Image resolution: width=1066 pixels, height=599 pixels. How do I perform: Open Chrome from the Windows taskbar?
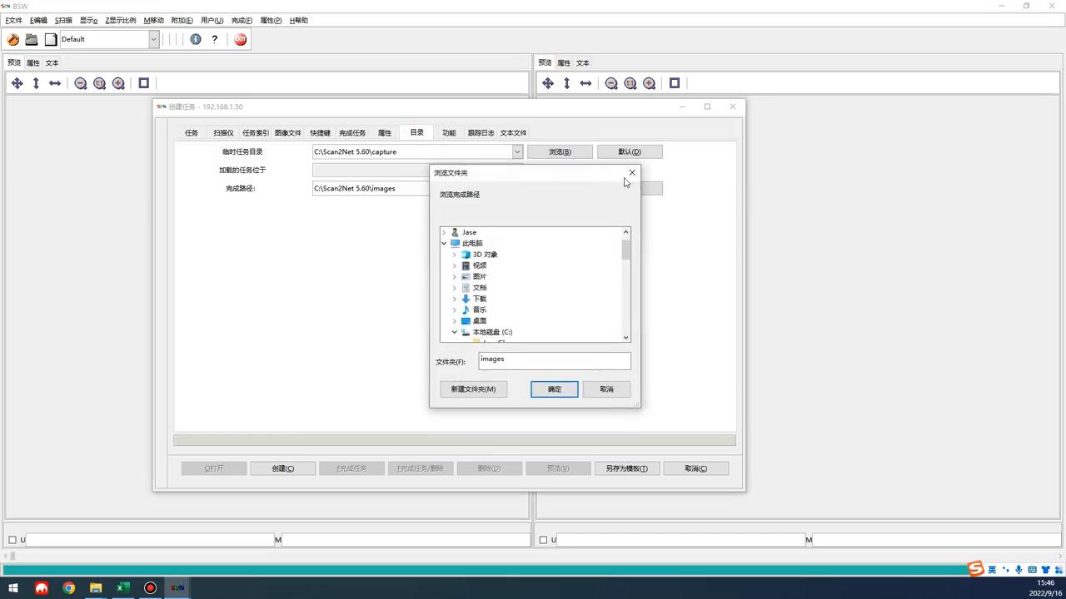68,588
